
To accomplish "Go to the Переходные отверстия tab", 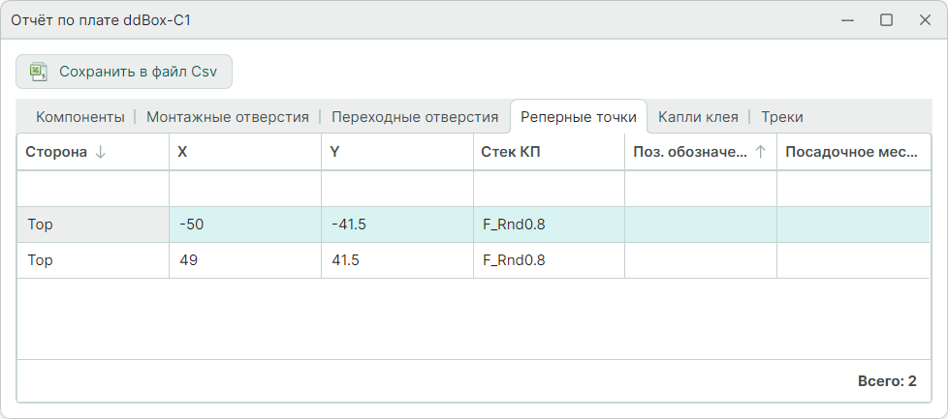I will pos(415,117).
